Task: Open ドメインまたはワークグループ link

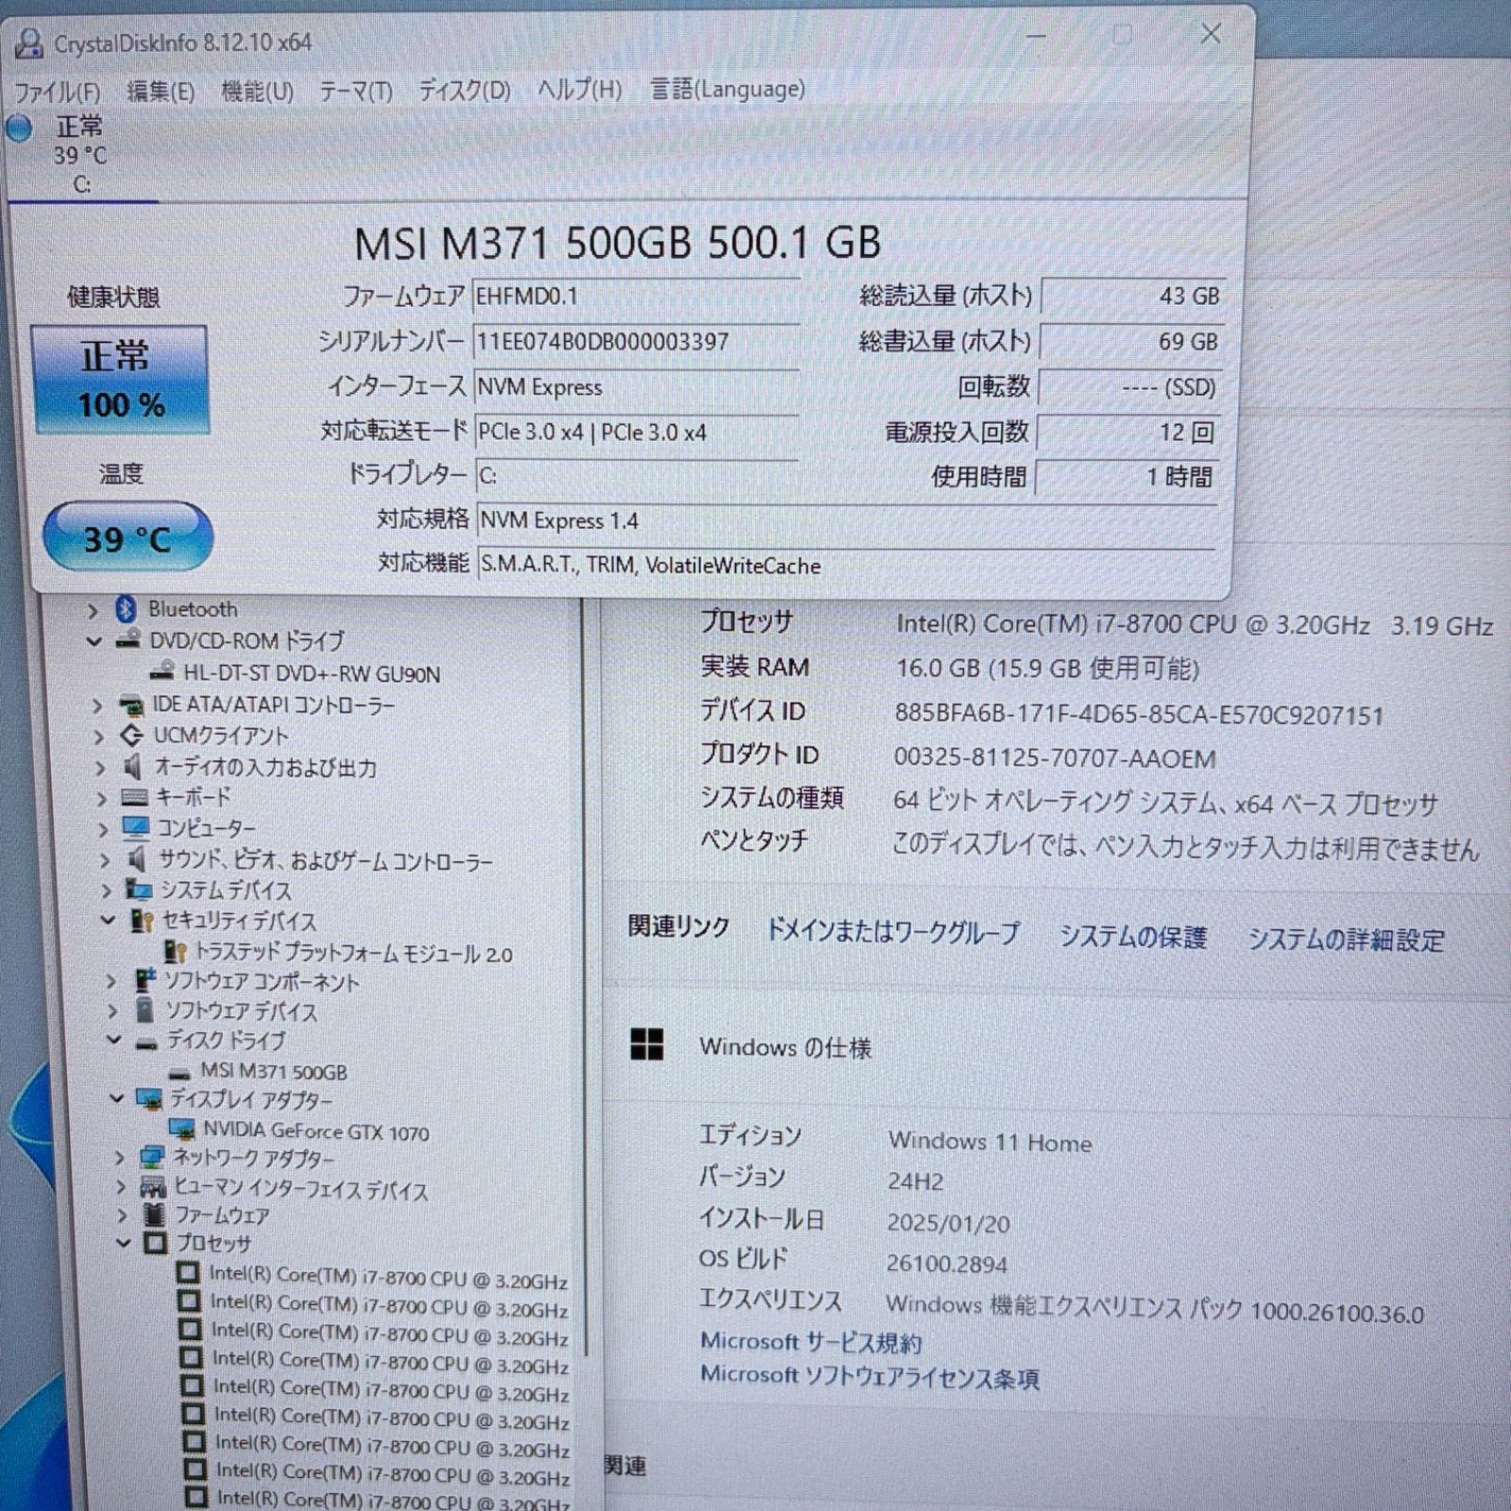Action: 892,932
